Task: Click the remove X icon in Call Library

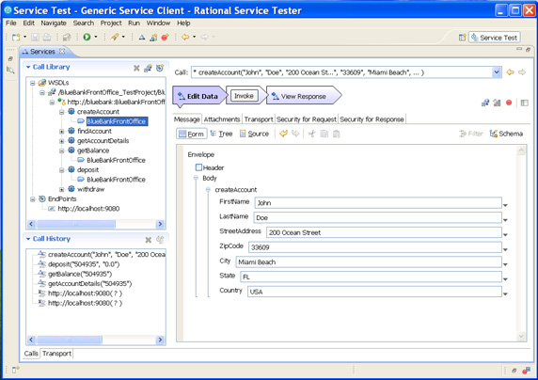Action: [x=136, y=68]
